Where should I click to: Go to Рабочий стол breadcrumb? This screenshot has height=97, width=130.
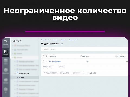45,40
